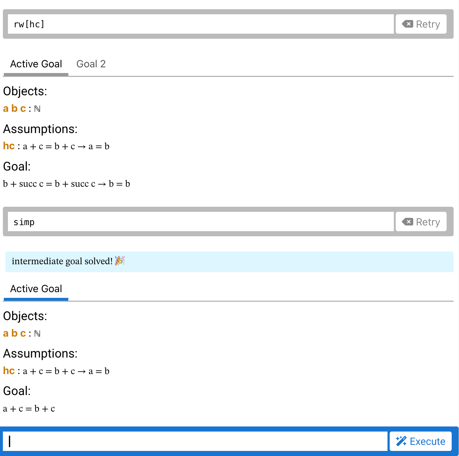Click the Retry button beside simp

click(x=421, y=222)
